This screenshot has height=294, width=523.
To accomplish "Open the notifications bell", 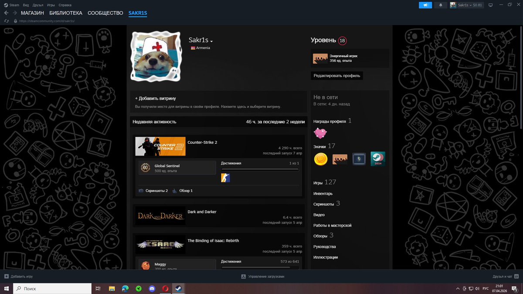I will click(x=441, y=5).
